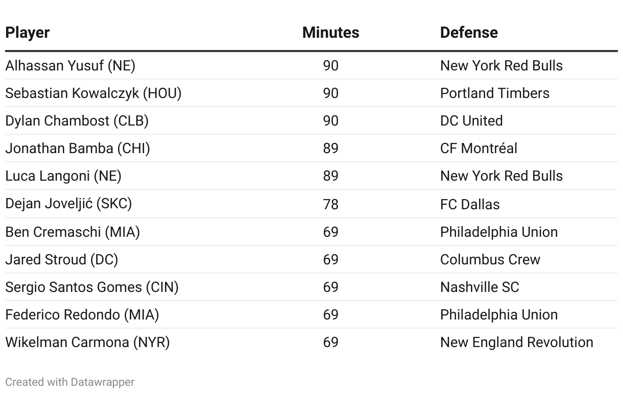Click the Dylan Chambost (CLB) cell
Image resolution: width=623 pixels, height=394 pixels.
tap(77, 121)
